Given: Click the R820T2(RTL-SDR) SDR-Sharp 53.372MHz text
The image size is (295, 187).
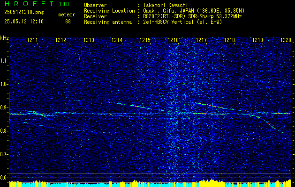Looking at the screenshot, I should tap(192, 16).
